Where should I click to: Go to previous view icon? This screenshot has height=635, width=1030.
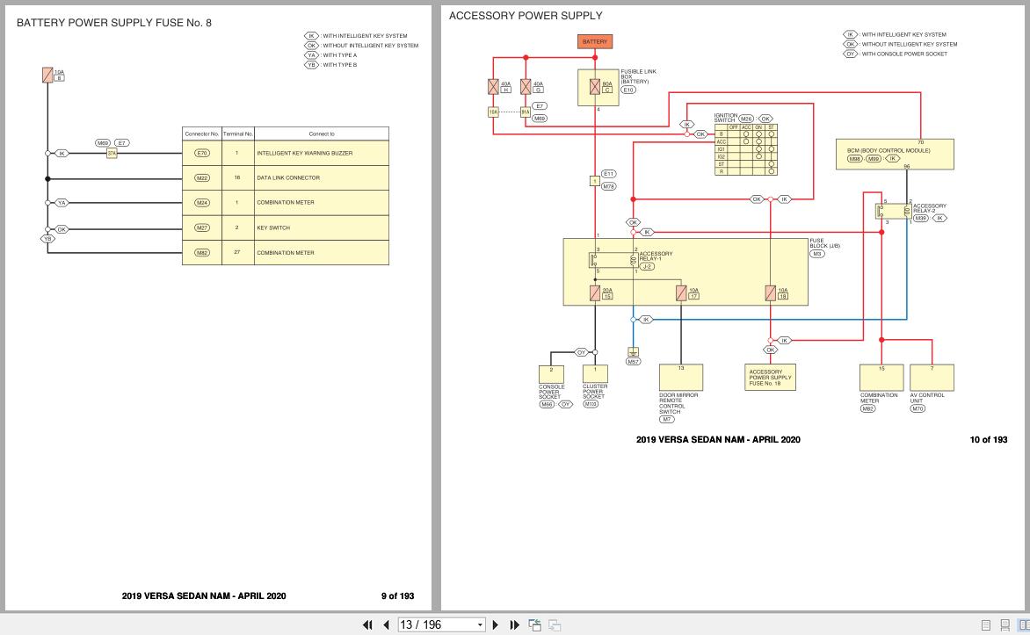click(x=534, y=625)
